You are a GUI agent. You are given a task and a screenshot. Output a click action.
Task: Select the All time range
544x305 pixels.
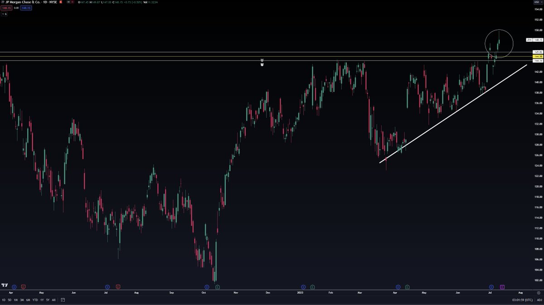click(54, 300)
